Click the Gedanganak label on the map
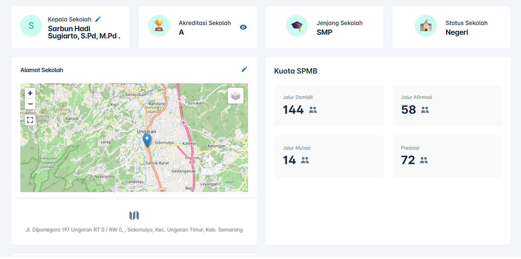 click(183, 171)
